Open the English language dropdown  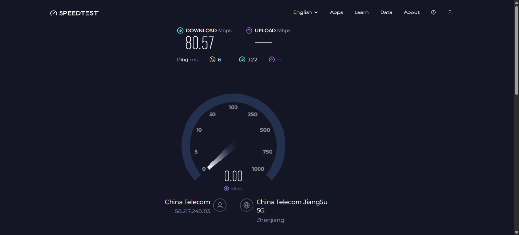(305, 12)
